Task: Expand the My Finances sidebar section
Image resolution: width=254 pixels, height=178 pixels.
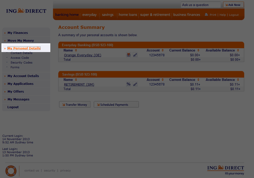Action: [18, 33]
